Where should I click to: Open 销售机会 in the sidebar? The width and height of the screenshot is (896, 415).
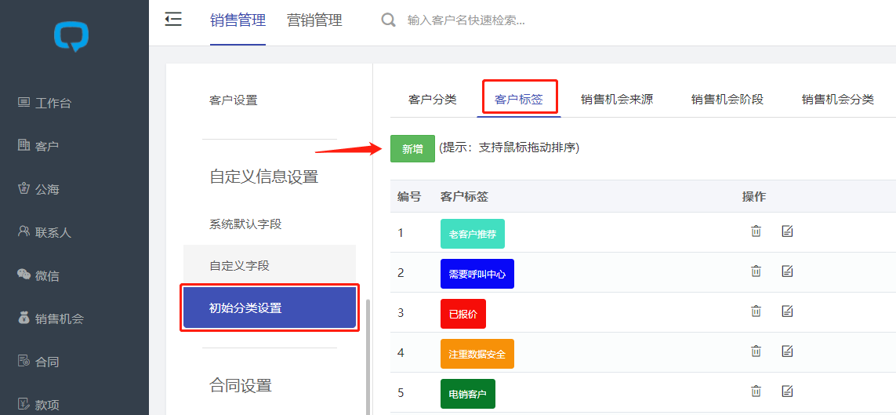click(x=51, y=319)
